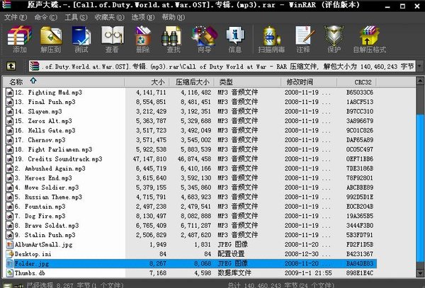
Task: Start 扫描病毒 (Virus scan)
Action: pyautogui.click(x=271, y=39)
